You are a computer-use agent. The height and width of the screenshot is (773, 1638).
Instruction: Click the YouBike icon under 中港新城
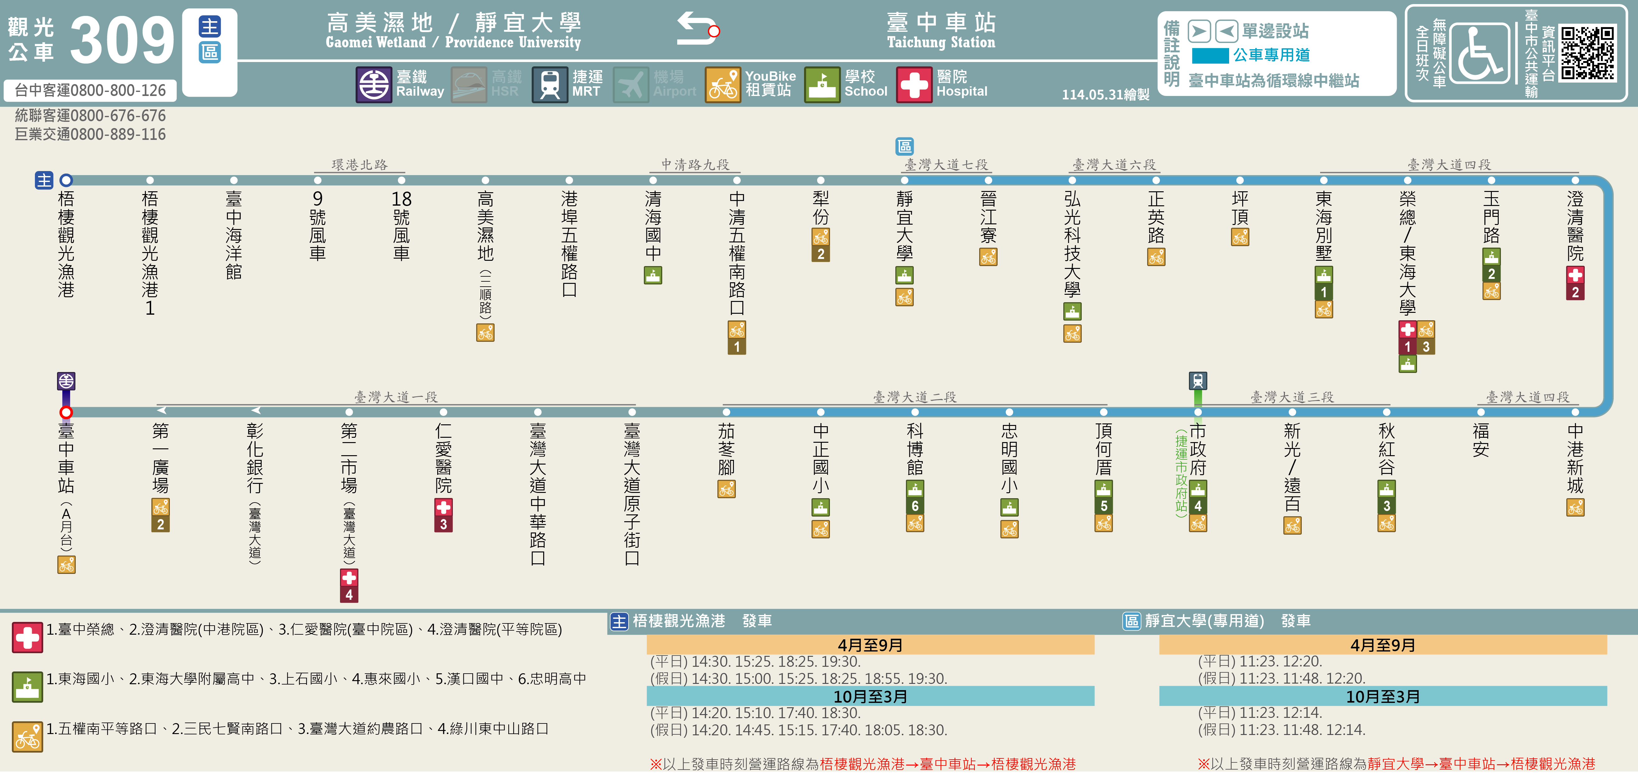pos(1575,507)
